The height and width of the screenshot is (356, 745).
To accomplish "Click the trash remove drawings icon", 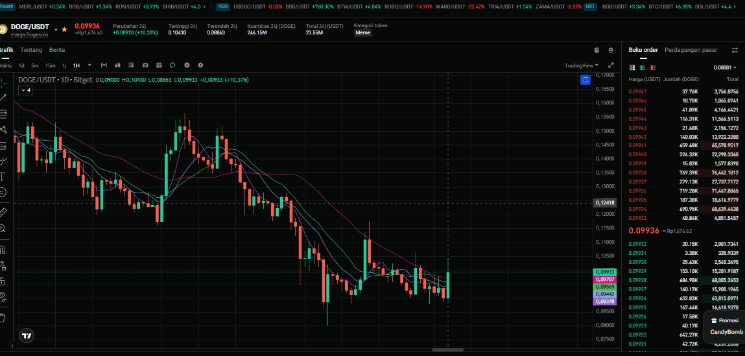I will [3, 318].
